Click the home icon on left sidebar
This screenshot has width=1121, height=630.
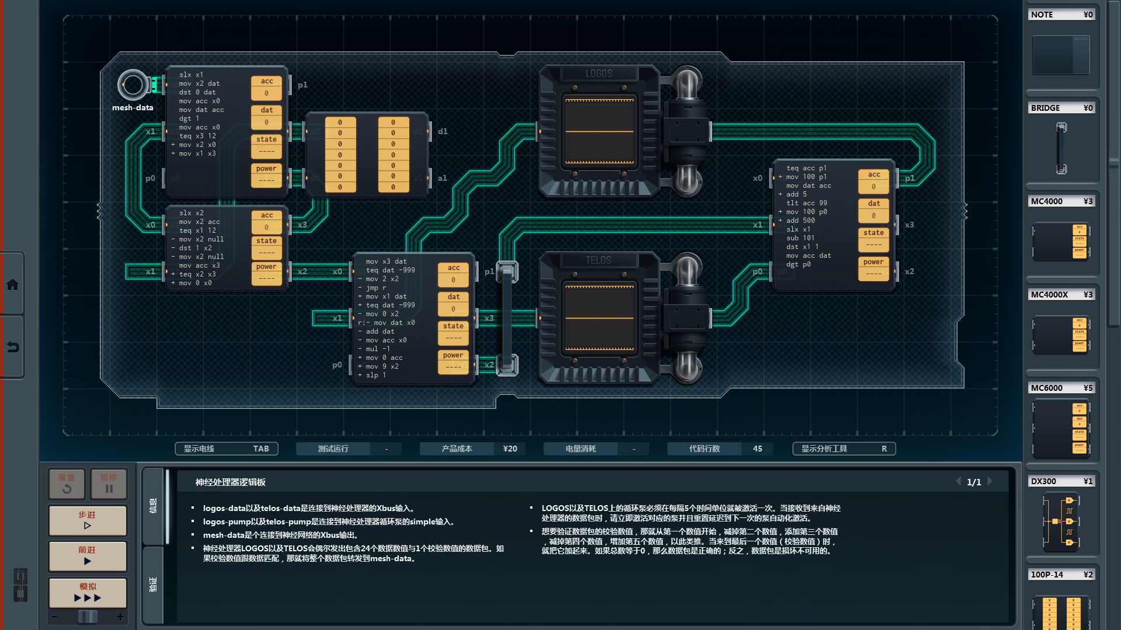tap(12, 285)
